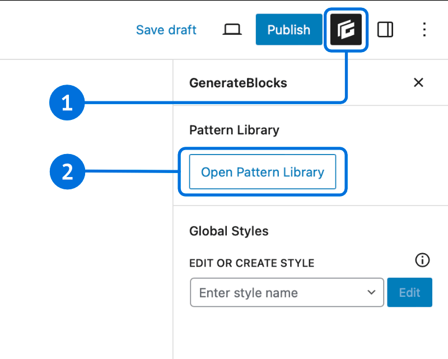Click the EDIT OR CREATE STYLE label
Image resolution: width=448 pixels, height=359 pixels.
click(x=251, y=263)
